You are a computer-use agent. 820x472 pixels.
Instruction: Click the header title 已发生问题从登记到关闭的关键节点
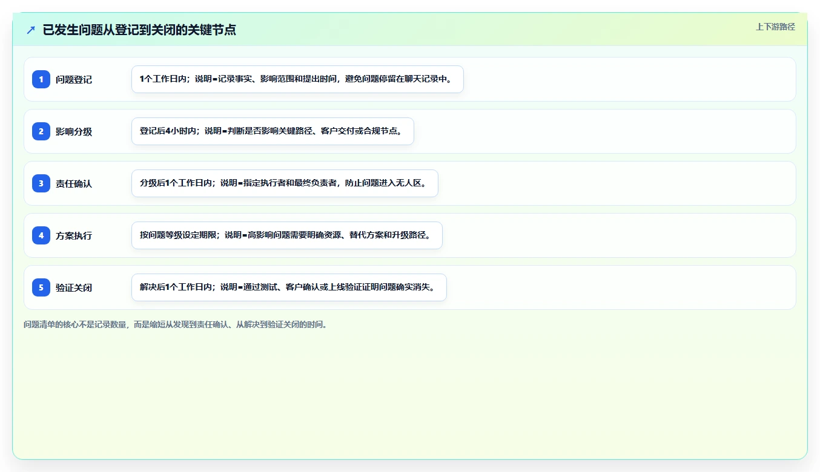pyautogui.click(x=139, y=30)
